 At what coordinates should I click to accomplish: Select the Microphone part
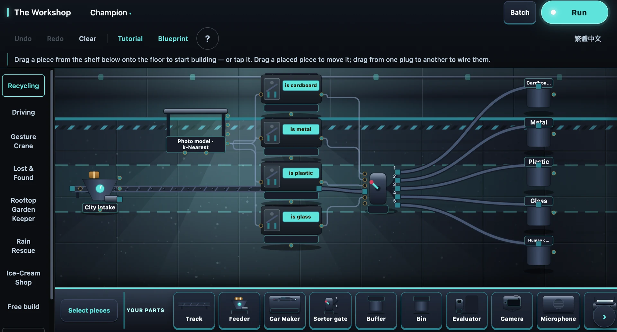click(558, 310)
